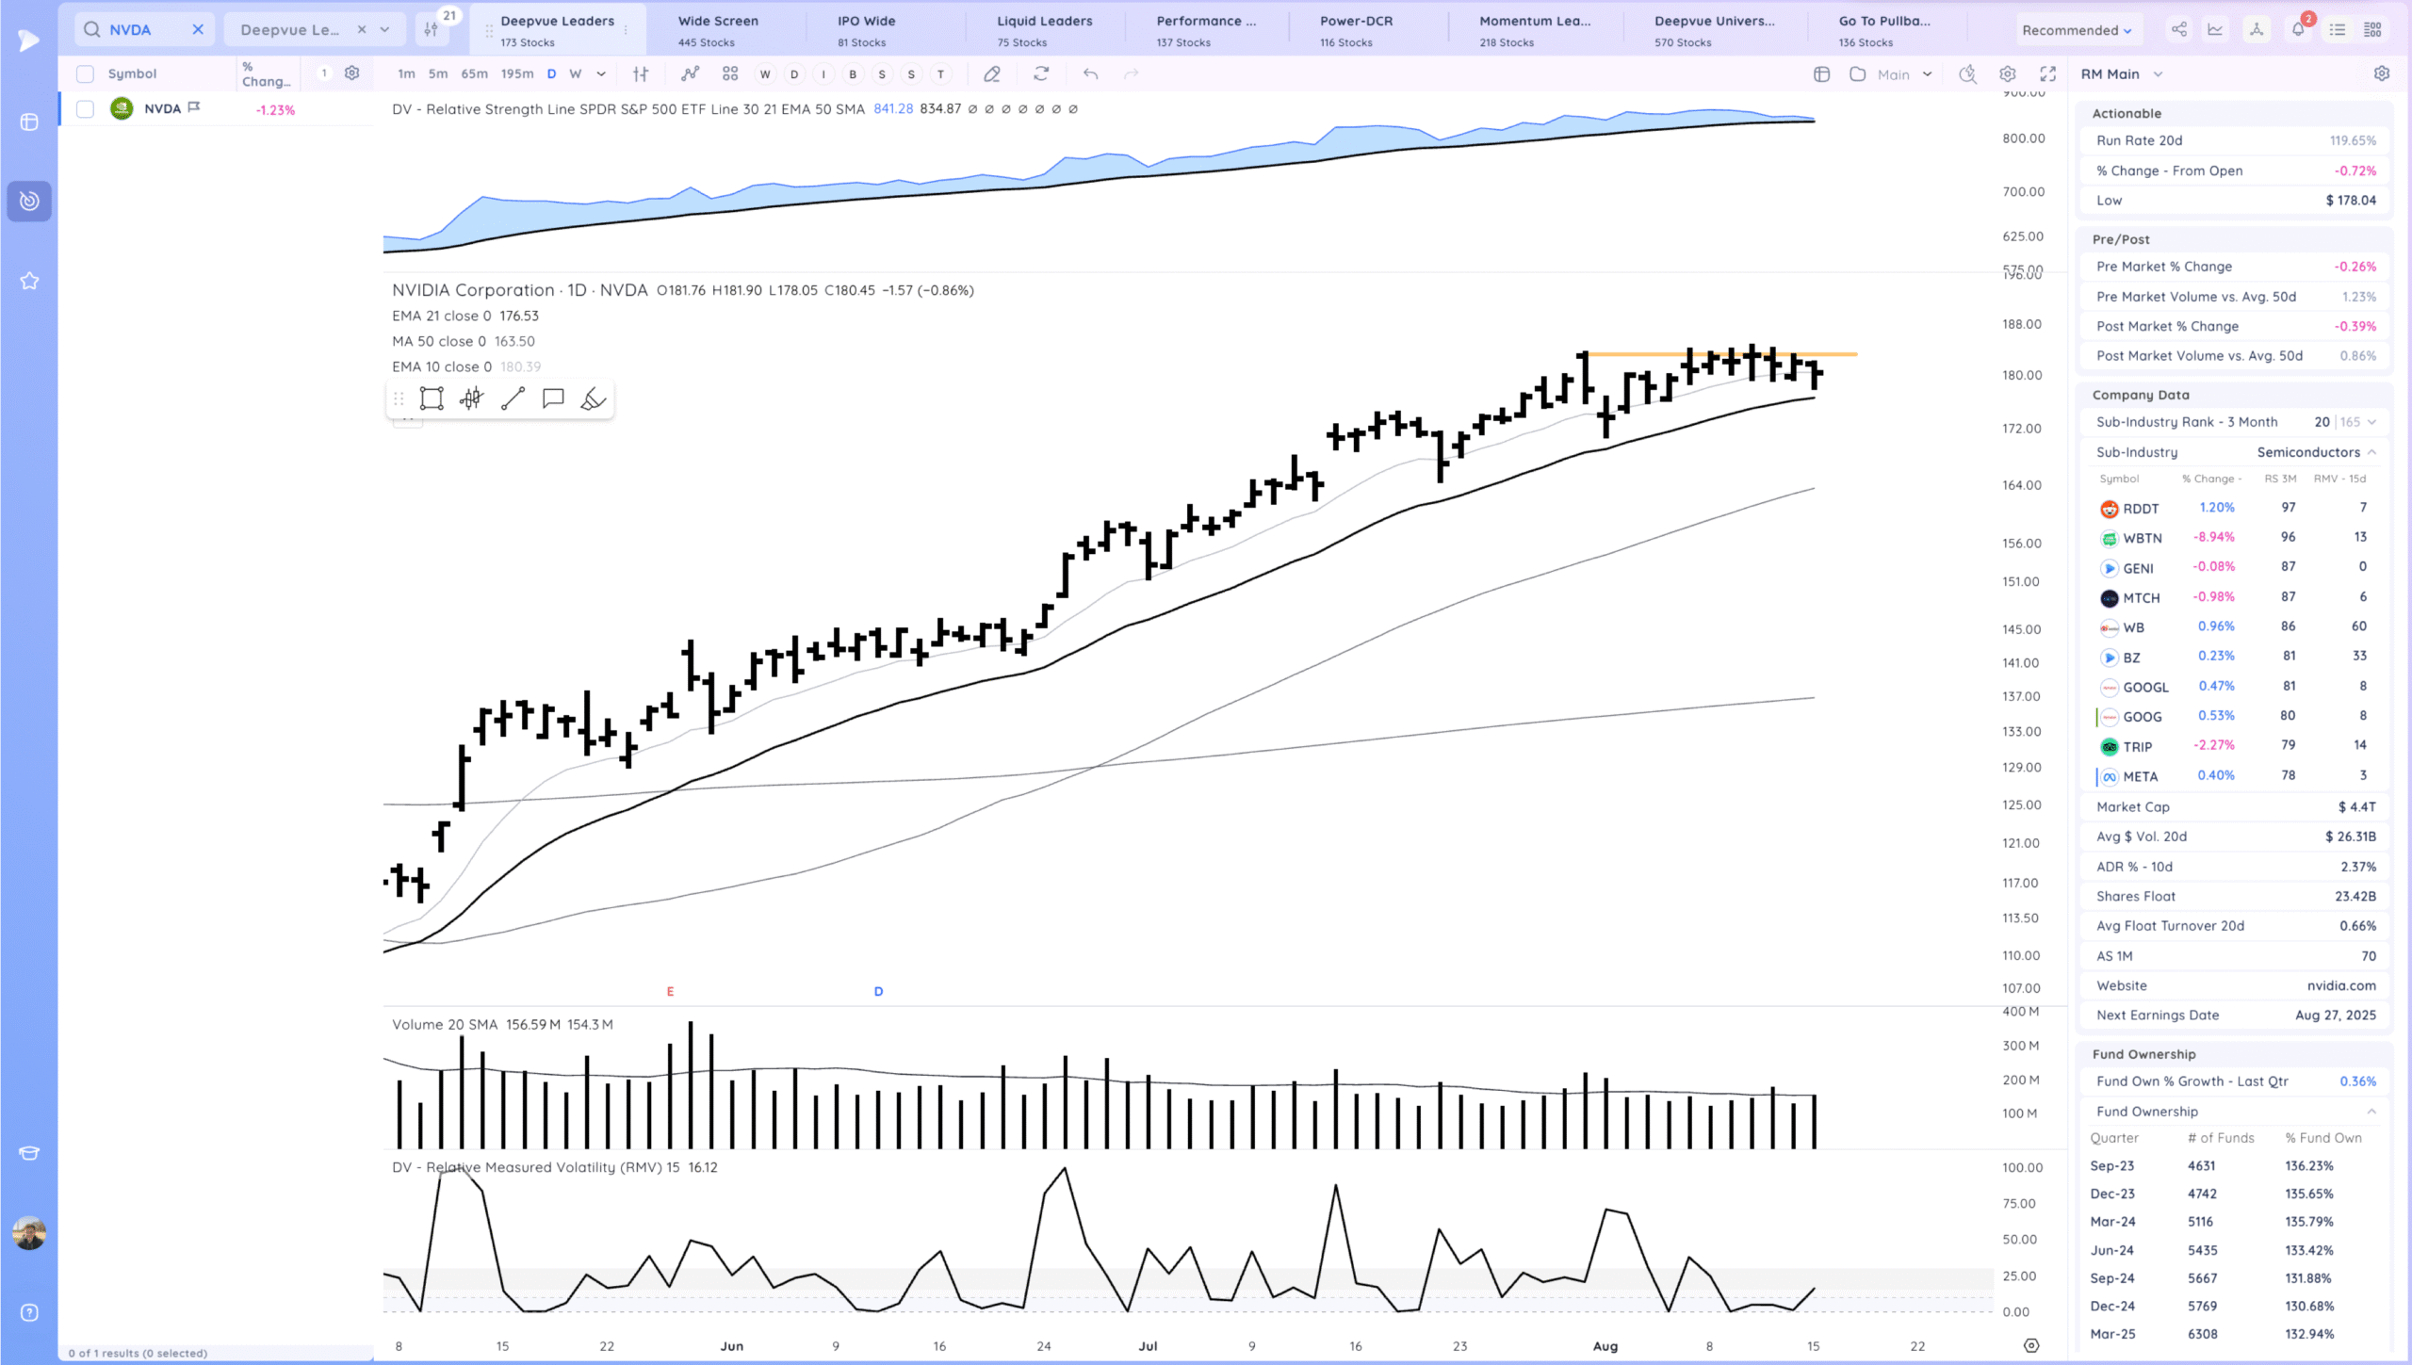Image resolution: width=2412 pixels, height=1365 pixels.
Task: Select the trend line drawing tool
Action: 513,398
